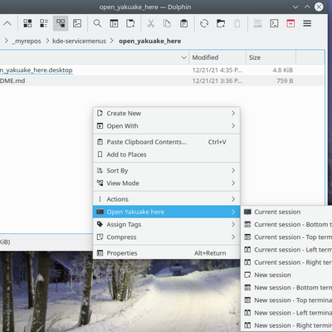The width and height of the screenshot is (332, 332).
Task: Select the yakuake_here.desktop file
Action: pyautogui.click(x=37, y=70)
